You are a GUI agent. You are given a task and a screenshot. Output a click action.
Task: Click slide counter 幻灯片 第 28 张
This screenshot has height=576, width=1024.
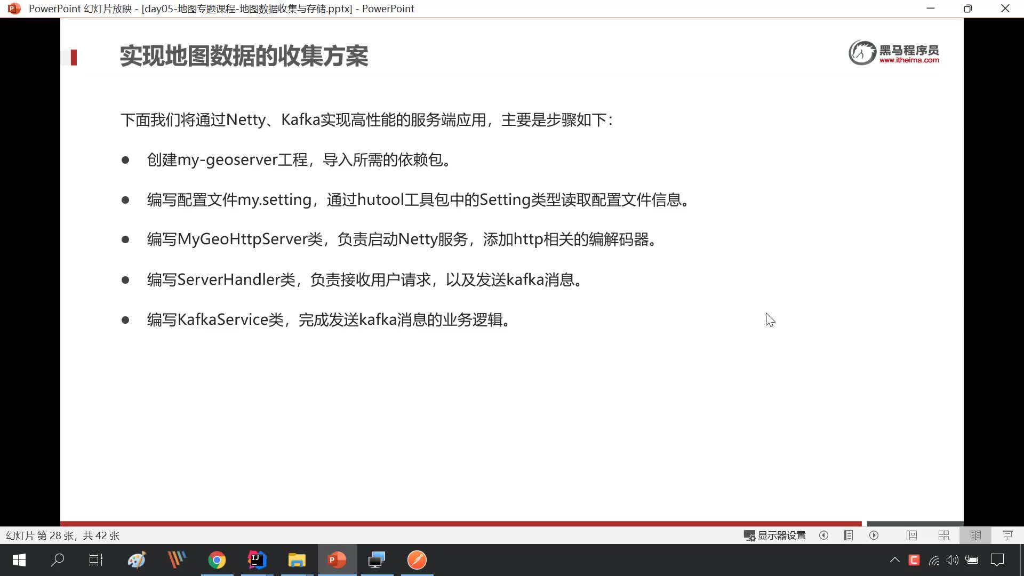tap(62, 535)
